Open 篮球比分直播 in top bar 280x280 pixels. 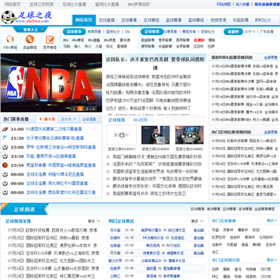pos(107,4)
